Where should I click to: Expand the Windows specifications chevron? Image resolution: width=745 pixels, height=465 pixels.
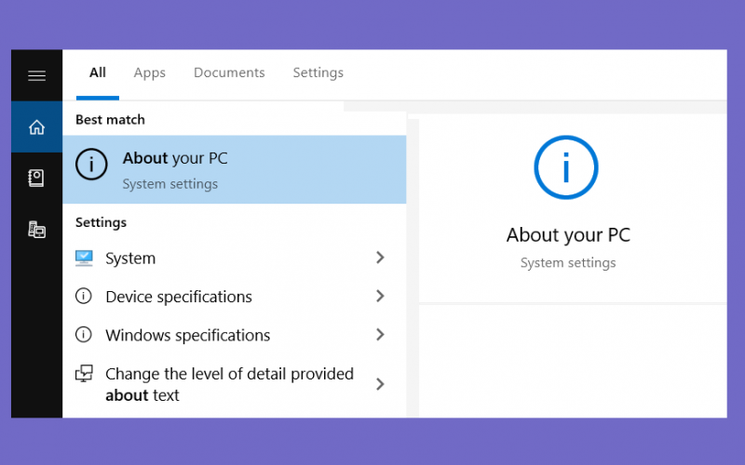click(x=380, y=335)
